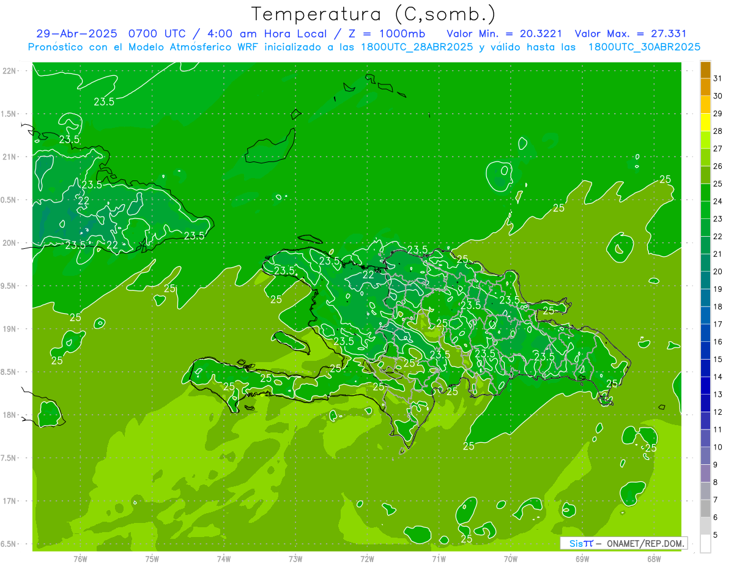Image resolution: width=734 pixels, height=567 pixels.
Task: Click the '18N' latitude axis label
Action: point(10,415)
